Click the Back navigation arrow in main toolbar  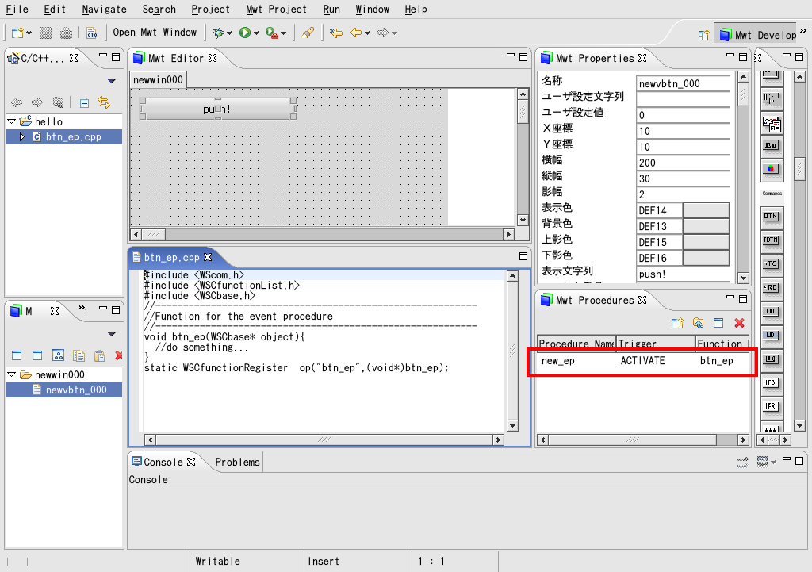356,33
